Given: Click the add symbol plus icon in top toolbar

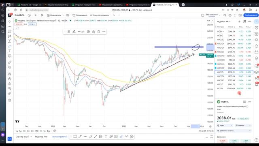Looking at the screenshot, I should point(29,15).
